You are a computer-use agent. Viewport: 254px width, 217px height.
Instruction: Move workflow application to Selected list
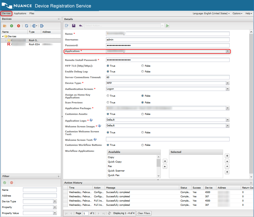(165, 161)
